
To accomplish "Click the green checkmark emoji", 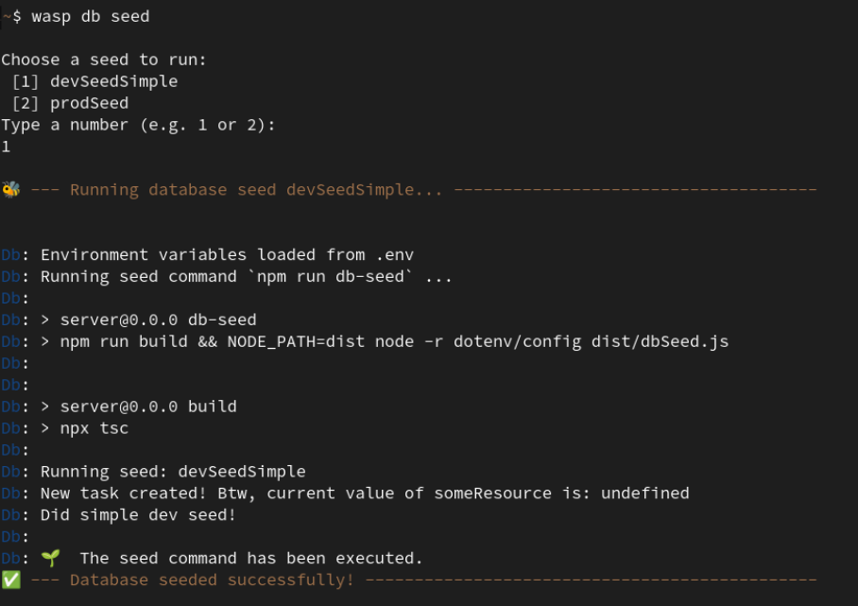I will pos(11,580).
